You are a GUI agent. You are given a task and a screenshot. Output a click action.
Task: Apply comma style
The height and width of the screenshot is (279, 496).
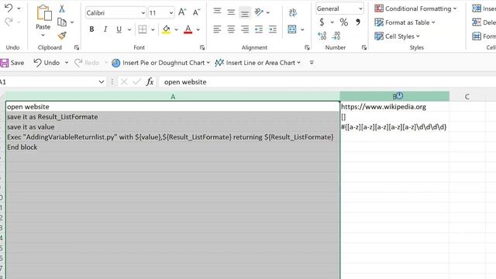(x=358, y=22)
